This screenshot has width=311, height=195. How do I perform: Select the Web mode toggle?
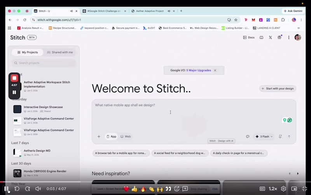[x=126, y=137]
